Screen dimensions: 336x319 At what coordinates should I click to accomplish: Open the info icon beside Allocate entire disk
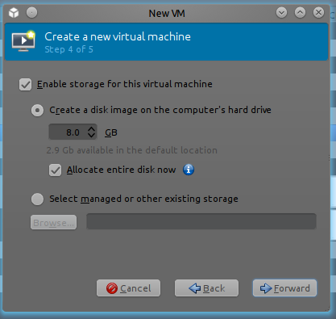coord(189,170)
